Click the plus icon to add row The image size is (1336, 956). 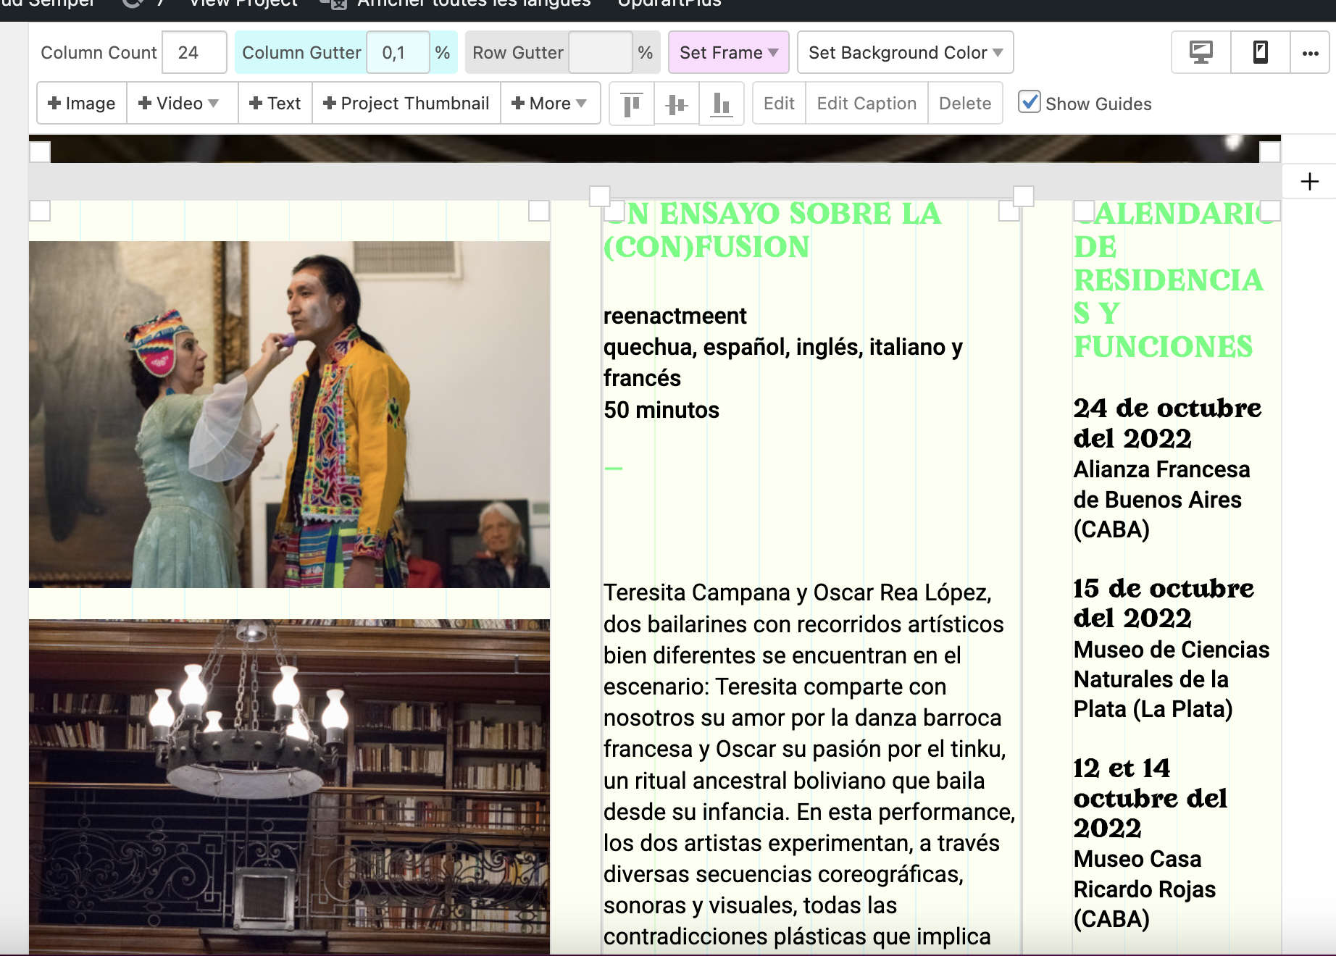click(1309, 181)
